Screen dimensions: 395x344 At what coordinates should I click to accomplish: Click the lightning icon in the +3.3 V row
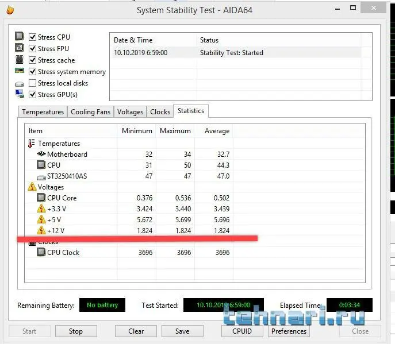pyautogui.click(x=41, y=208)
